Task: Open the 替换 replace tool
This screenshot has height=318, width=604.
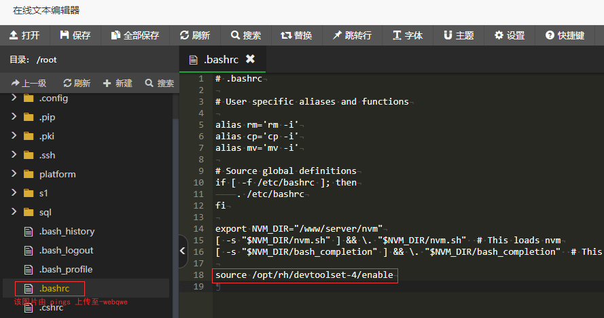Action: tap(296, 35)
